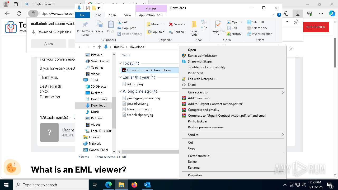Click Copy path in ribbon

[127, 28]
